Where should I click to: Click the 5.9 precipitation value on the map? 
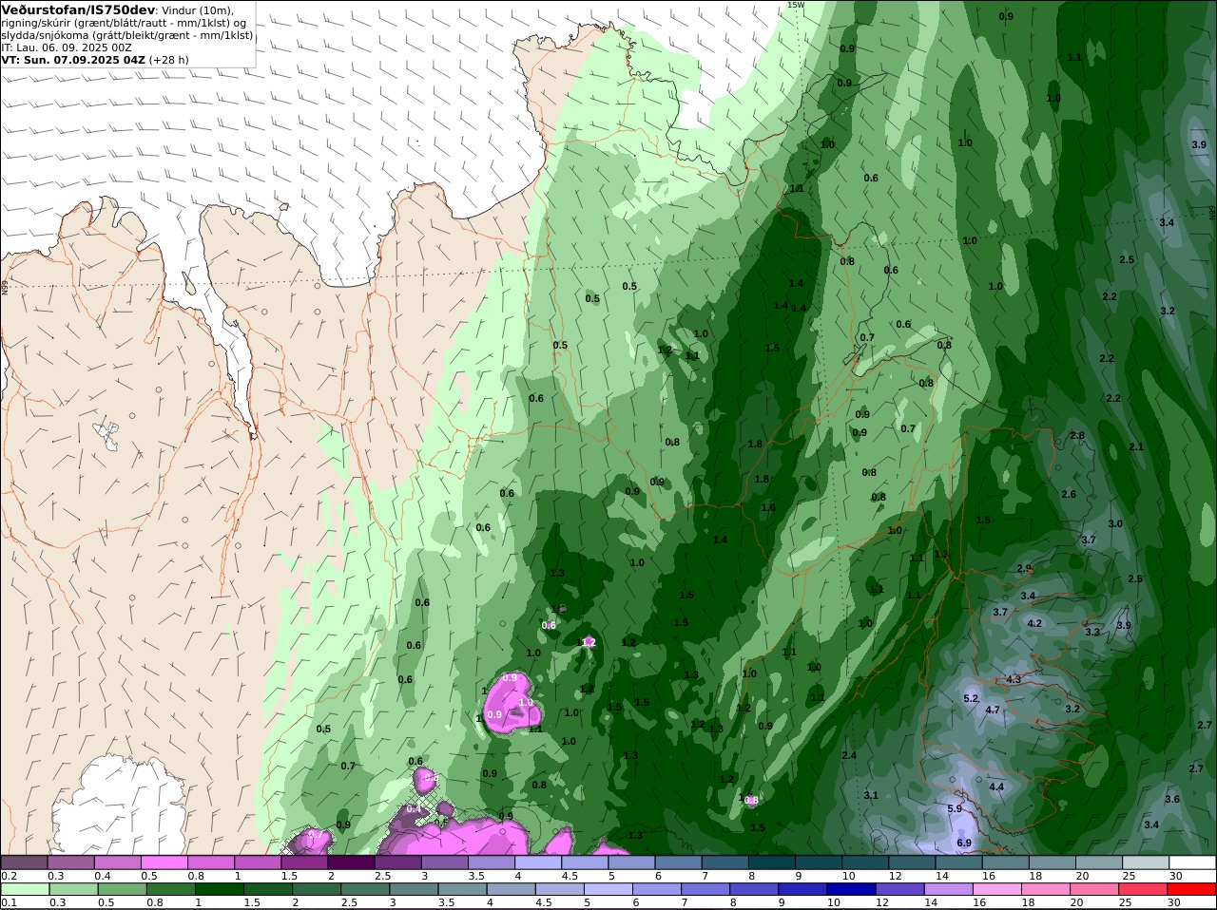(955, 808)
